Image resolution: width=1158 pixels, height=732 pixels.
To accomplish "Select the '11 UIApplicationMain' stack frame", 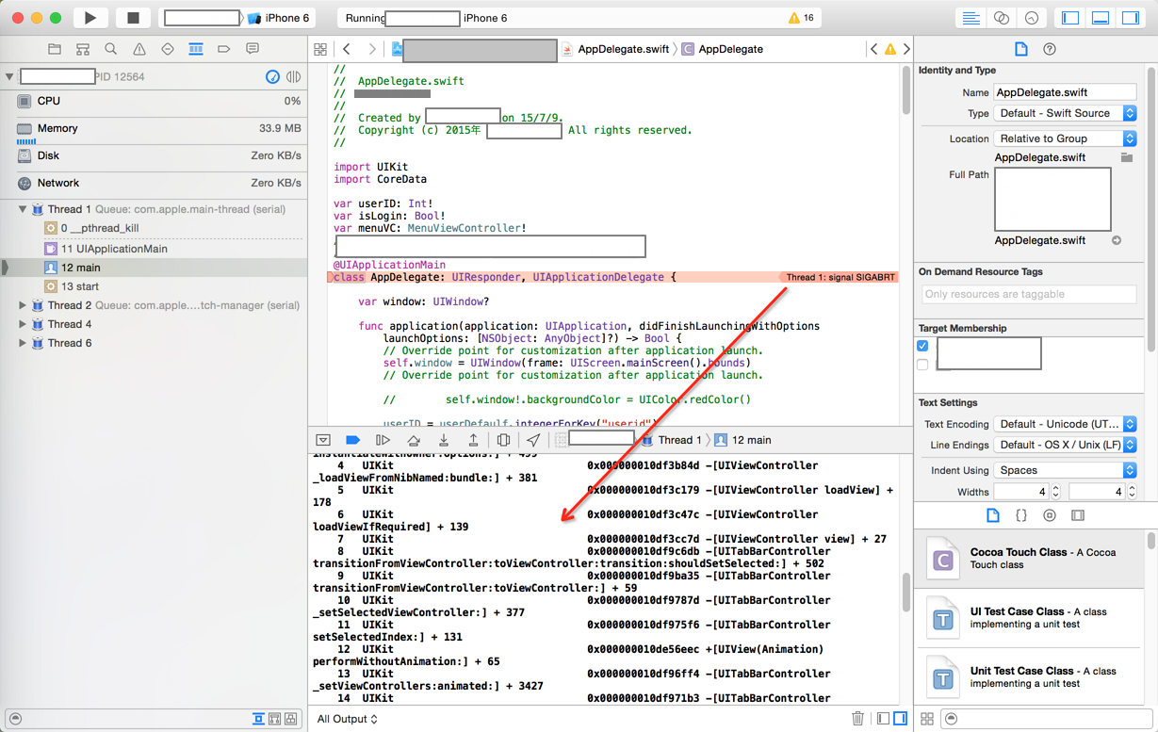I will [113, 249].
